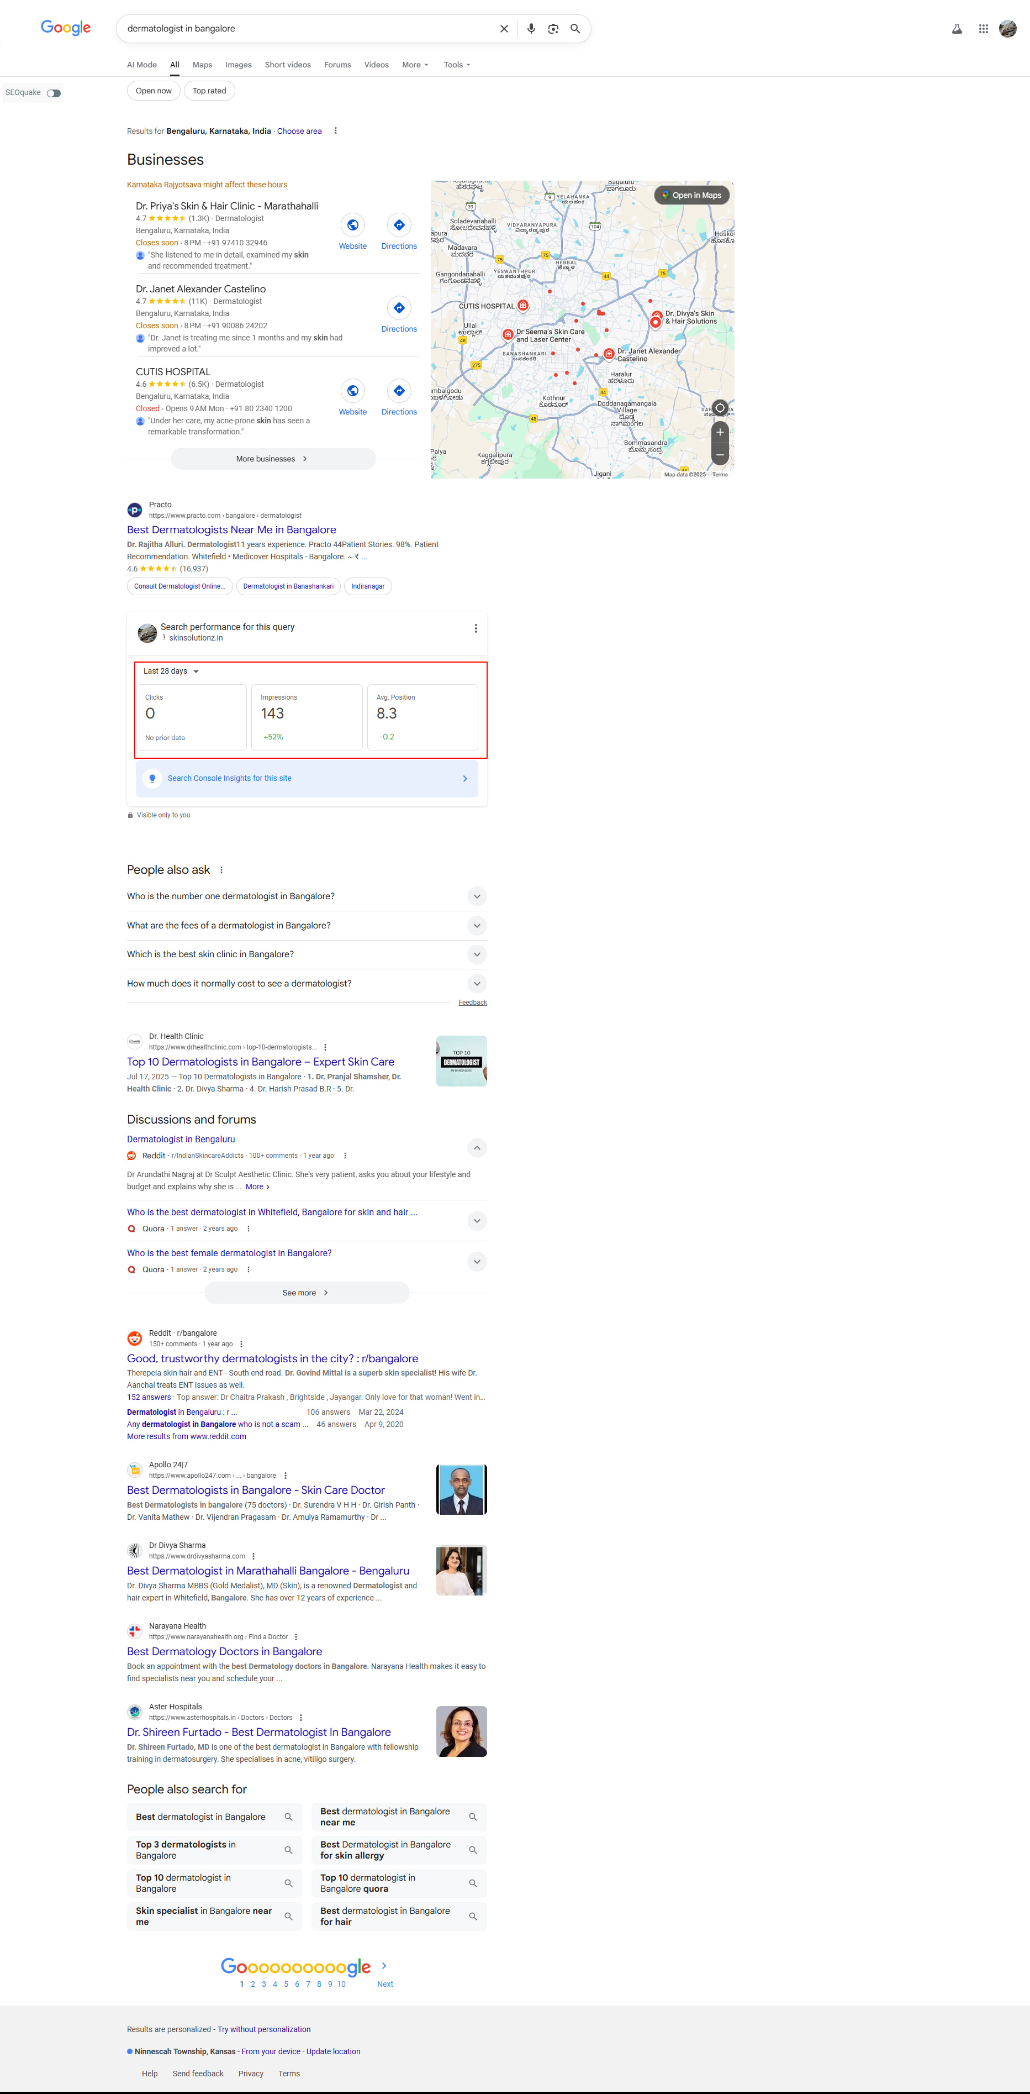Open the Last 28 days dropdown

[171, 671]
